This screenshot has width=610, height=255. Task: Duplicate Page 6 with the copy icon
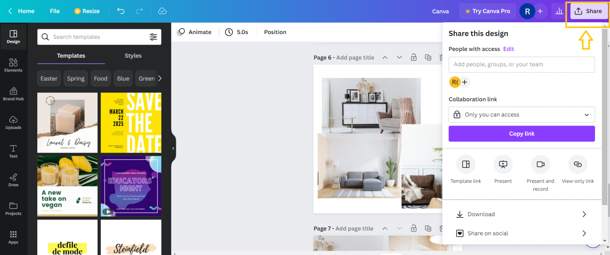point(428,58)
